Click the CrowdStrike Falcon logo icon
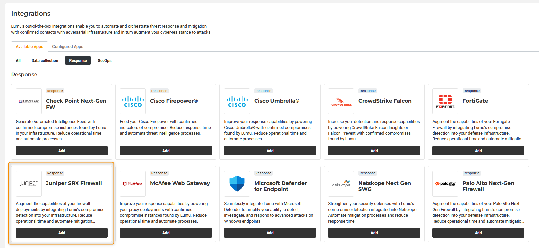The image size is (539, 248). click(341, 101)
